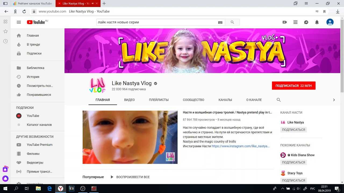344x193 pixels.
Task: Open В тренде in sidebar
Action: [33, 44]
